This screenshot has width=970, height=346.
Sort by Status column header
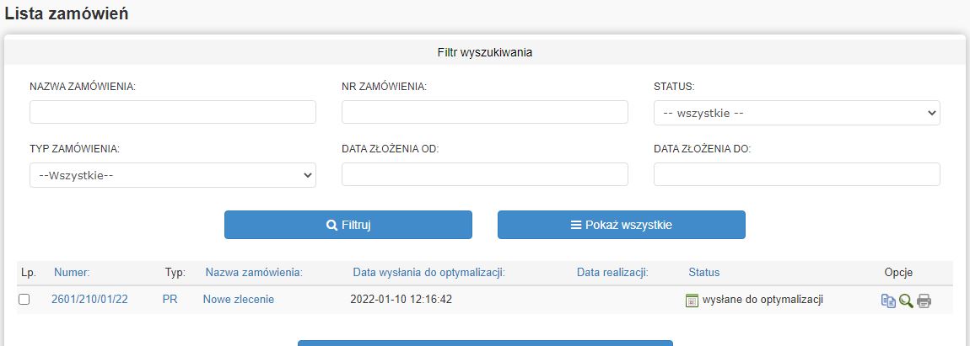point(703,272)
